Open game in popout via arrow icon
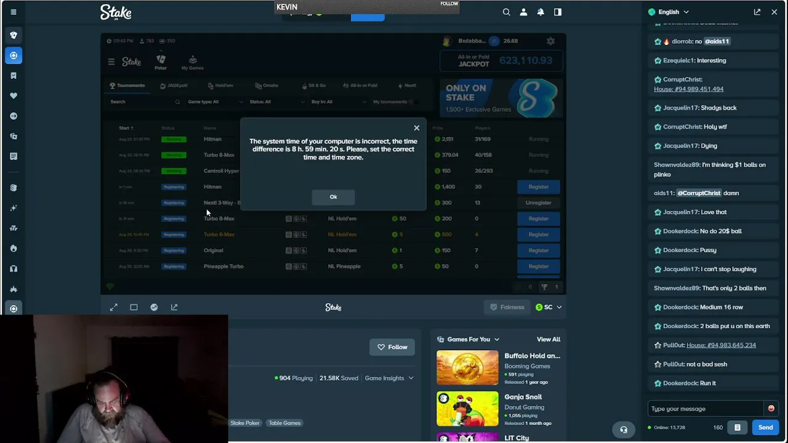This screenshot has width=788, height=443. click(x=174, y=307)
